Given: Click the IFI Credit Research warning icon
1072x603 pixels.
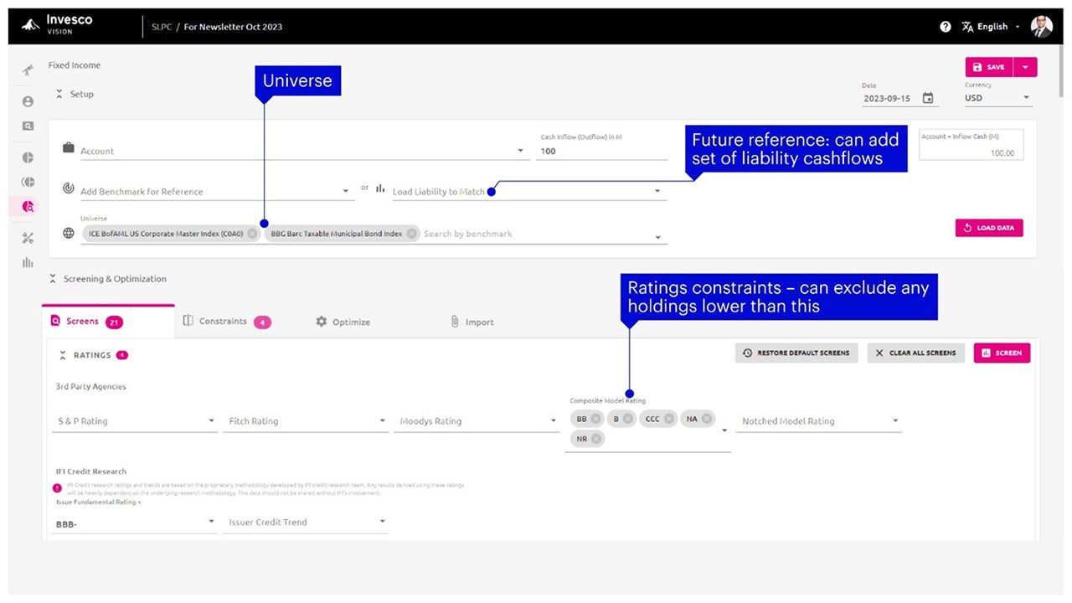Looking at the screenshot, I should (58, 487).
